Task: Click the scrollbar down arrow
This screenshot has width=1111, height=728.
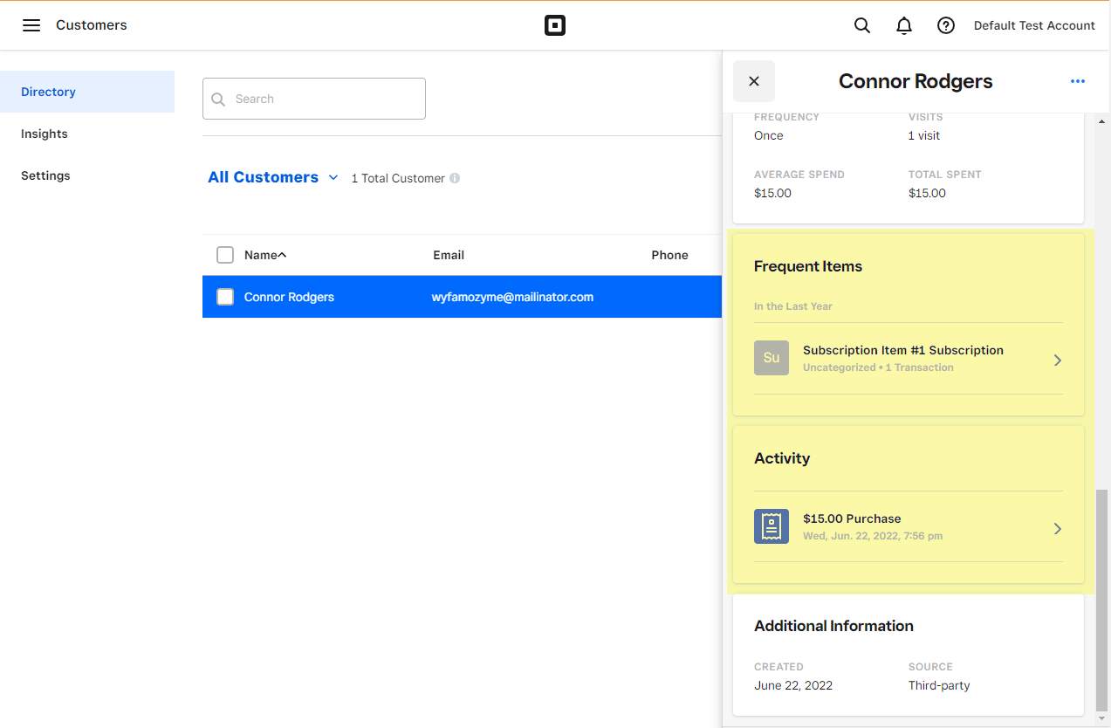Action: coord(1101,718)
